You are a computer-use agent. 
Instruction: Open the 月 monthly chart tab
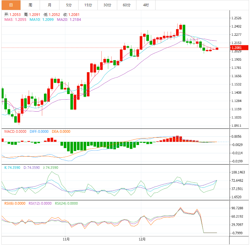click(50, 5)
